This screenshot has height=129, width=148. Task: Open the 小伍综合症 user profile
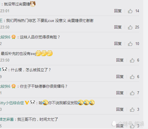click(12, 103)
